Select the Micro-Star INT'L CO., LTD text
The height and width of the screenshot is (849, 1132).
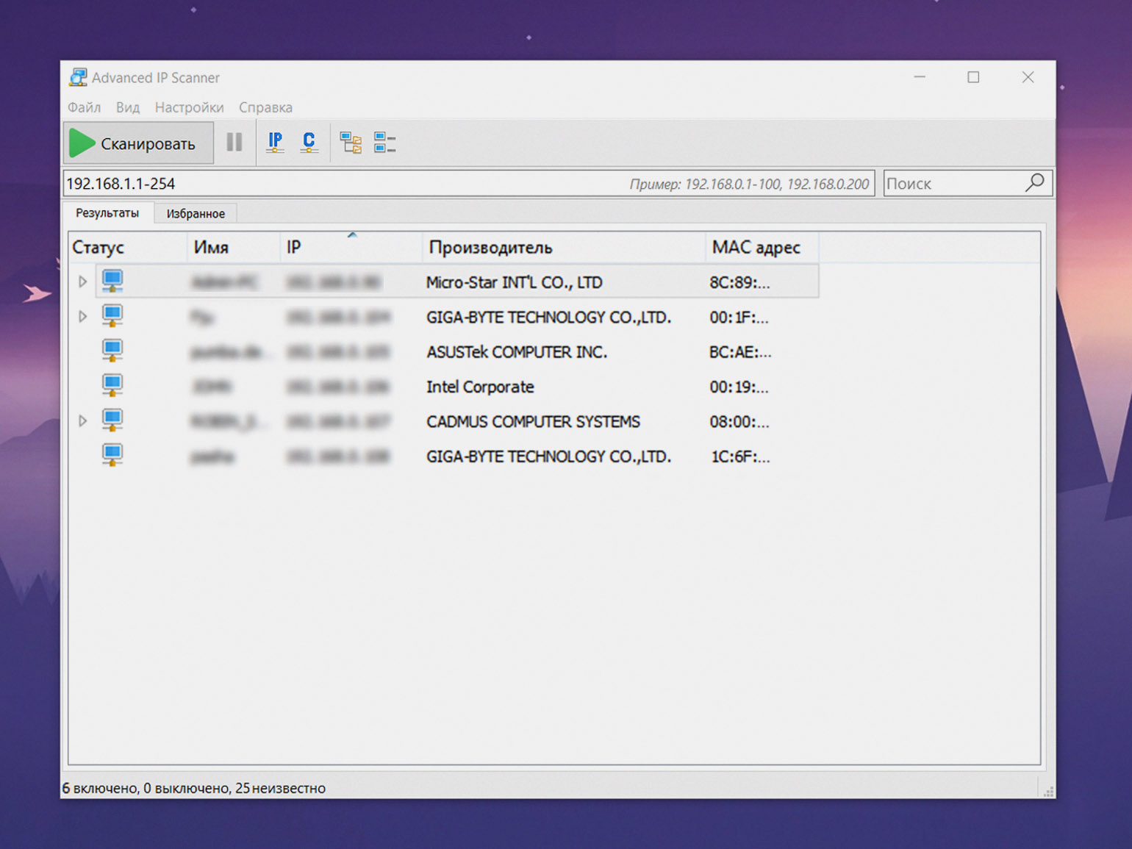515,282
